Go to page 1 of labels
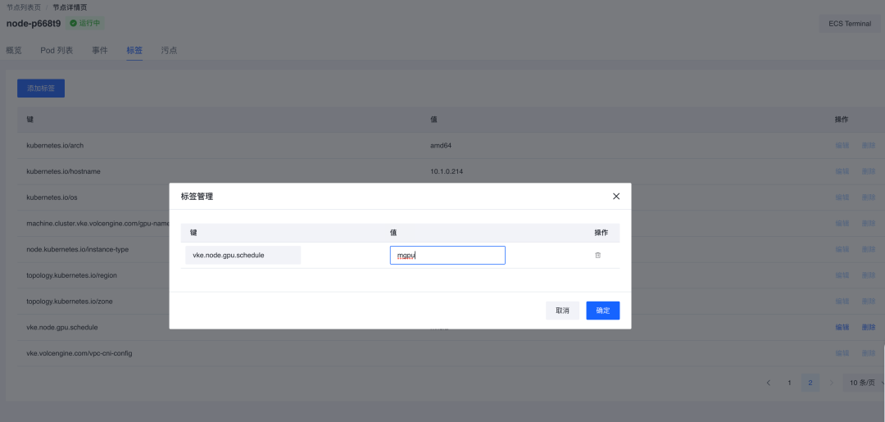Viewport: 885px width, 422px height. [x=789, y=383]
